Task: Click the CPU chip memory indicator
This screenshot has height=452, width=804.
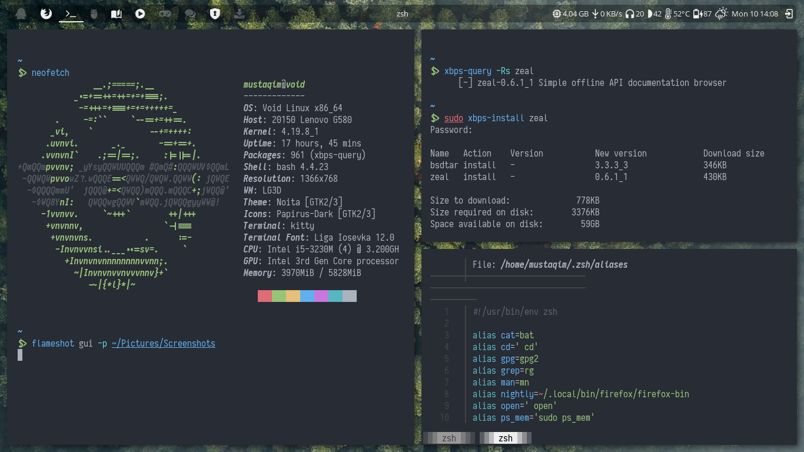Action: click(x=557, y=14)
